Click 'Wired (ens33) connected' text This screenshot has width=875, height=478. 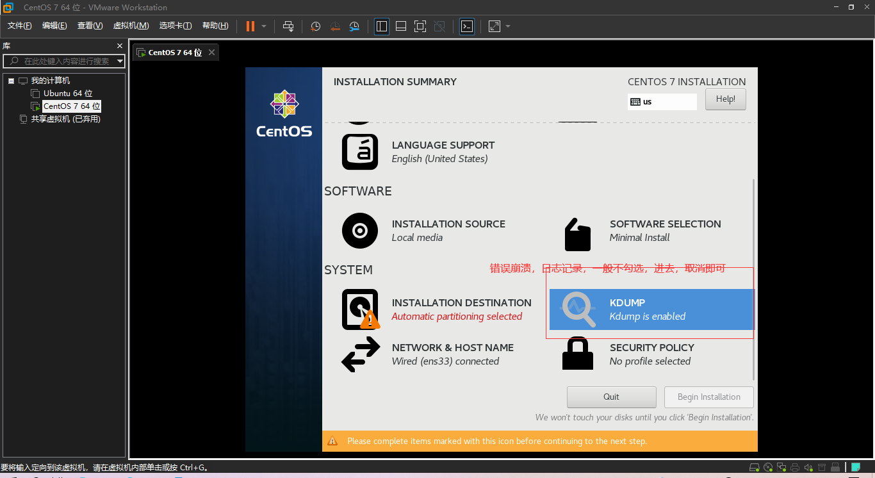click(x=445, y=361)
